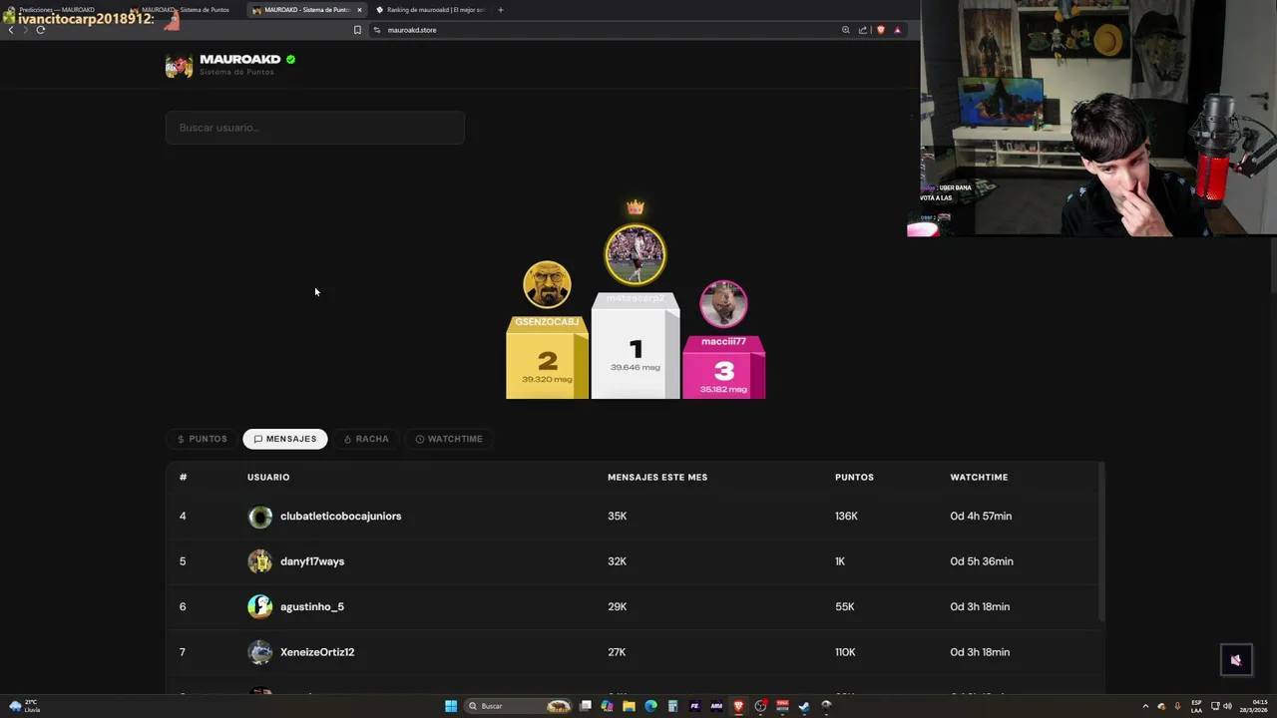The height and width of the screenshot is (718, 1277).
Task: Click the 0d 5h 36min watchtime value
Action: 982,561
